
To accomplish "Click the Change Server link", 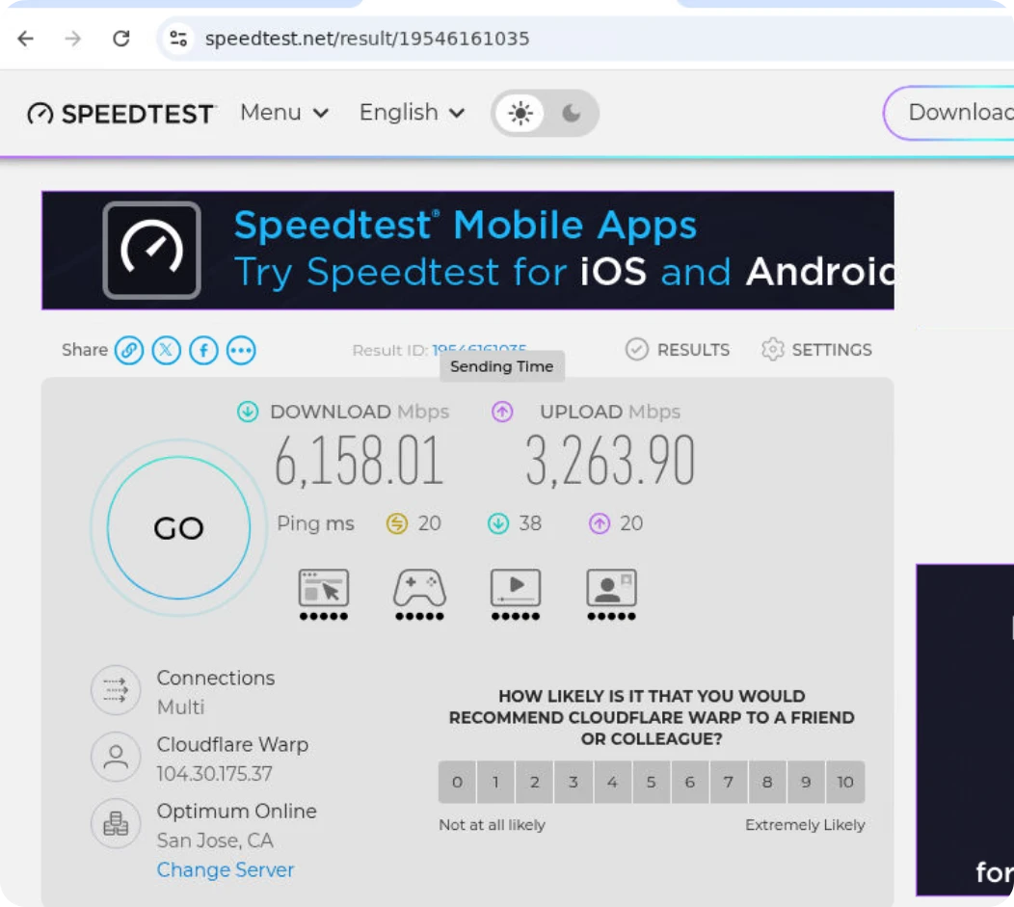I will [225, 869].
